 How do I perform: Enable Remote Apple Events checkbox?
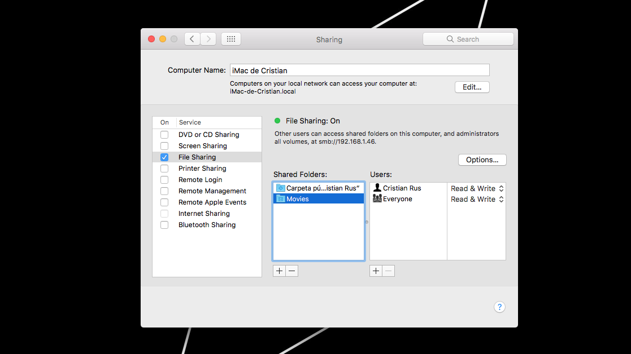point(164,202)
